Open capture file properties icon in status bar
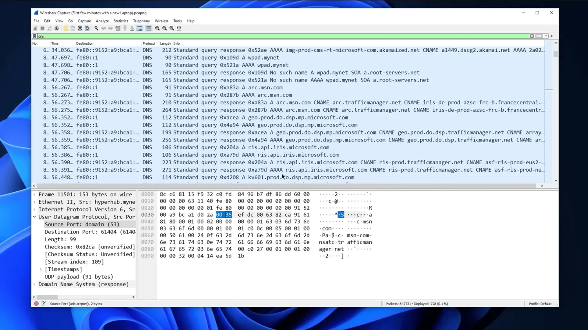The width and height of the screenshot is (588, 330). tap(44, 304)
